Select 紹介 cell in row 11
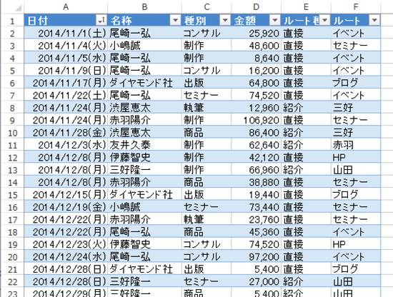Image resolution: width=393 pixels, height=297 pixels. [306, 145]
